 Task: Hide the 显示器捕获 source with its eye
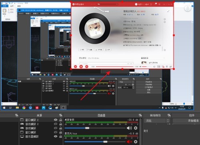[56, 136]
